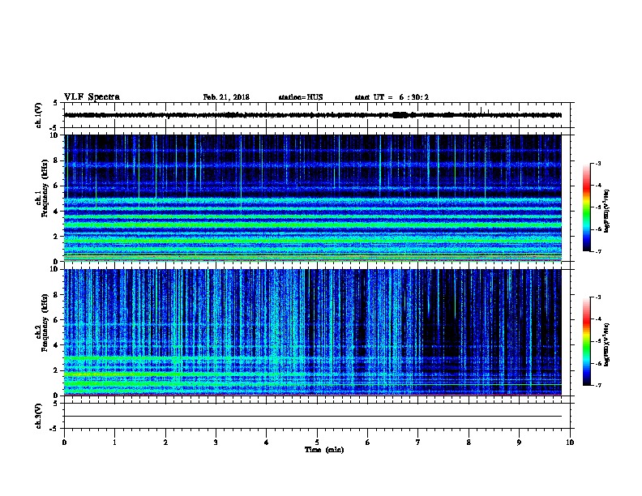
Task: Click the -7 tick on ch.1 colorbar
Action: 597,251
